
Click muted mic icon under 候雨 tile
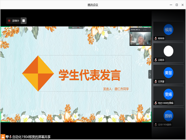click(156, 38)
